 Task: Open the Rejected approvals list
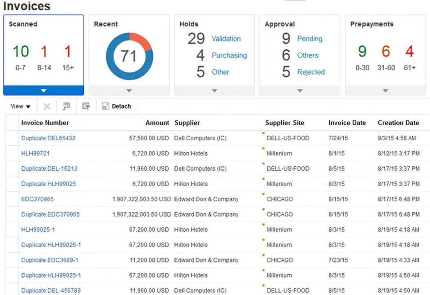311,72
